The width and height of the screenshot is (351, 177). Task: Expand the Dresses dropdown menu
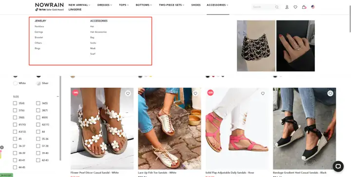(x=105, y=5)
